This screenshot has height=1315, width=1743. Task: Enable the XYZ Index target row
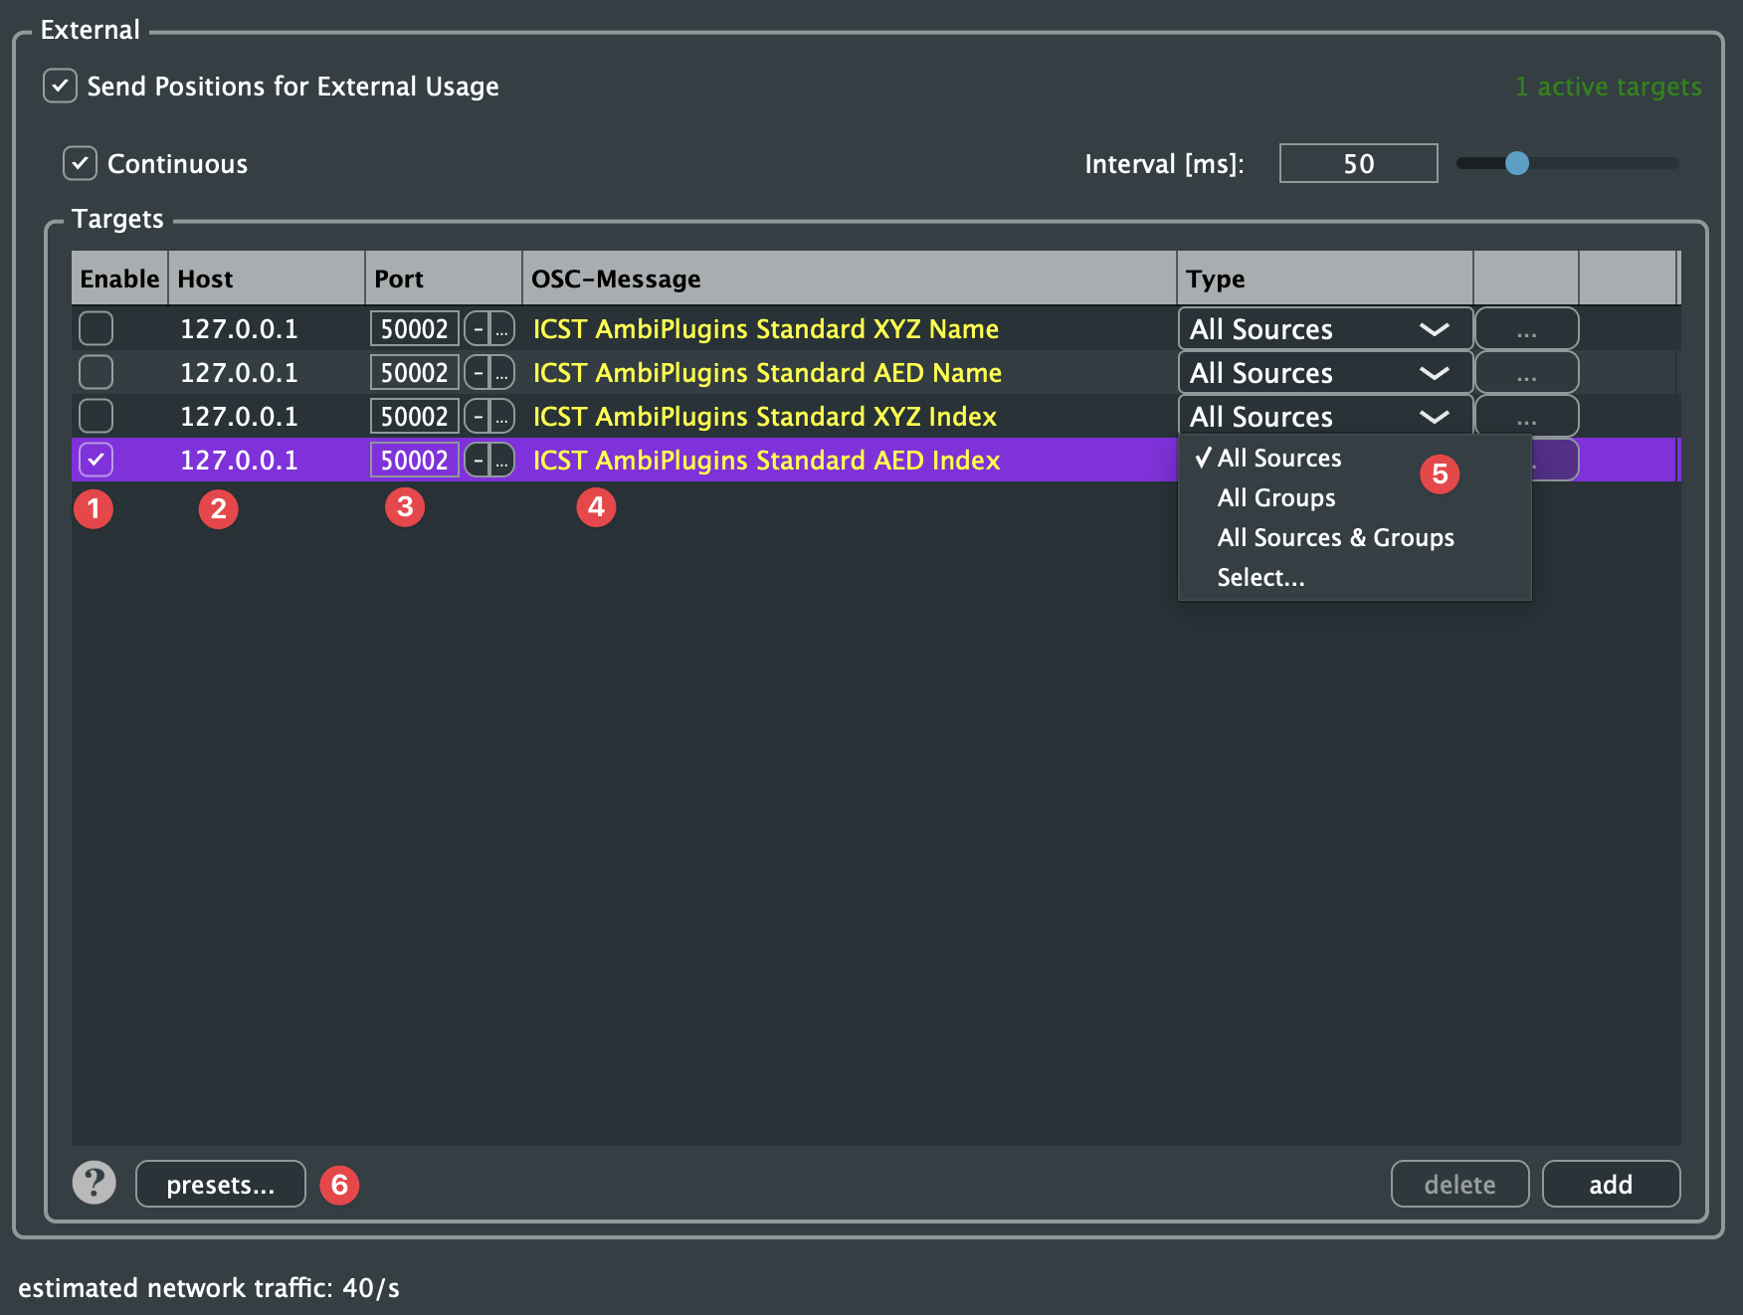coord(97,416)
